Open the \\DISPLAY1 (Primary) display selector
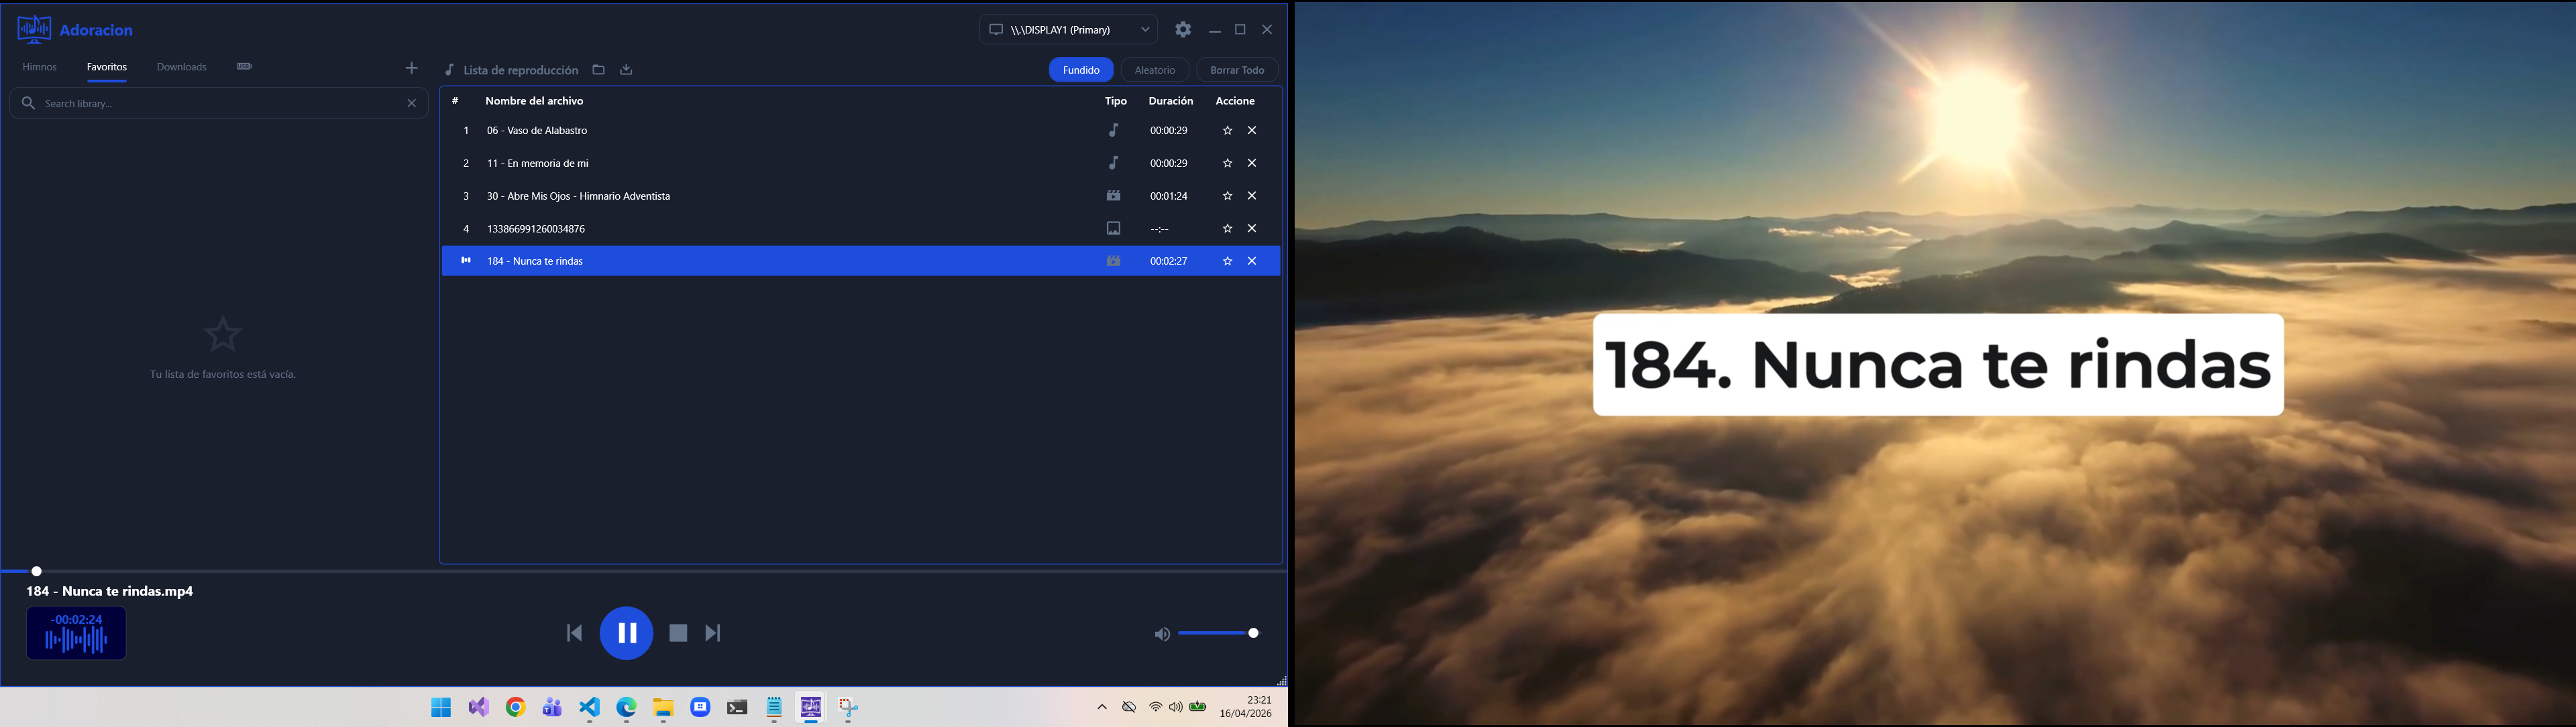 (1068, 29)
